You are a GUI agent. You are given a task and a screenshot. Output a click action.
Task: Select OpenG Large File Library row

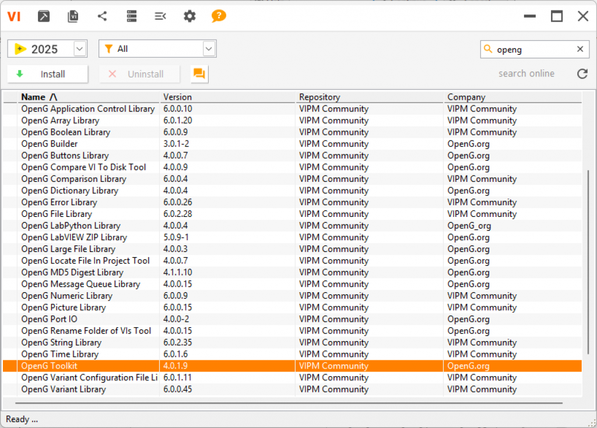click(x=293, y=249)
